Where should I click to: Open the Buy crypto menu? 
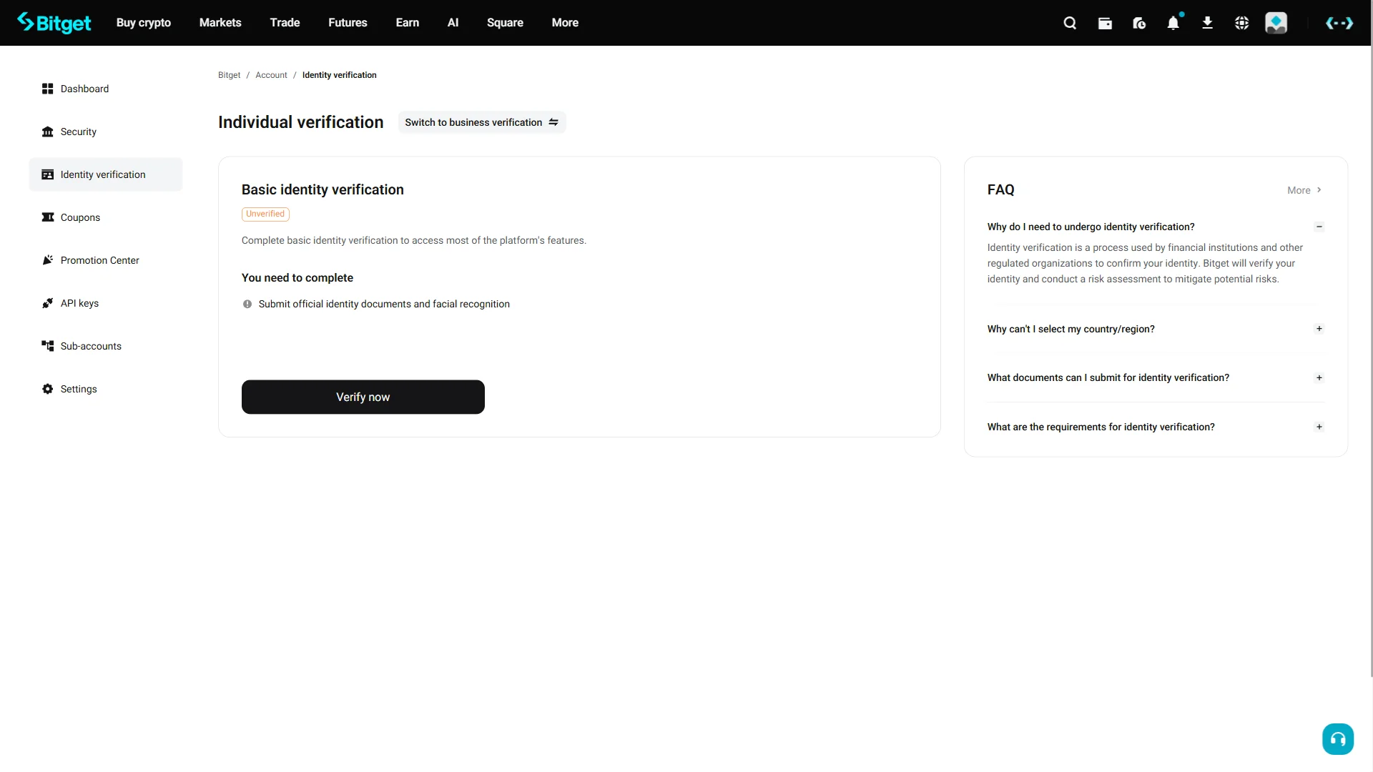pyautogui.click(x=144, y=23)
